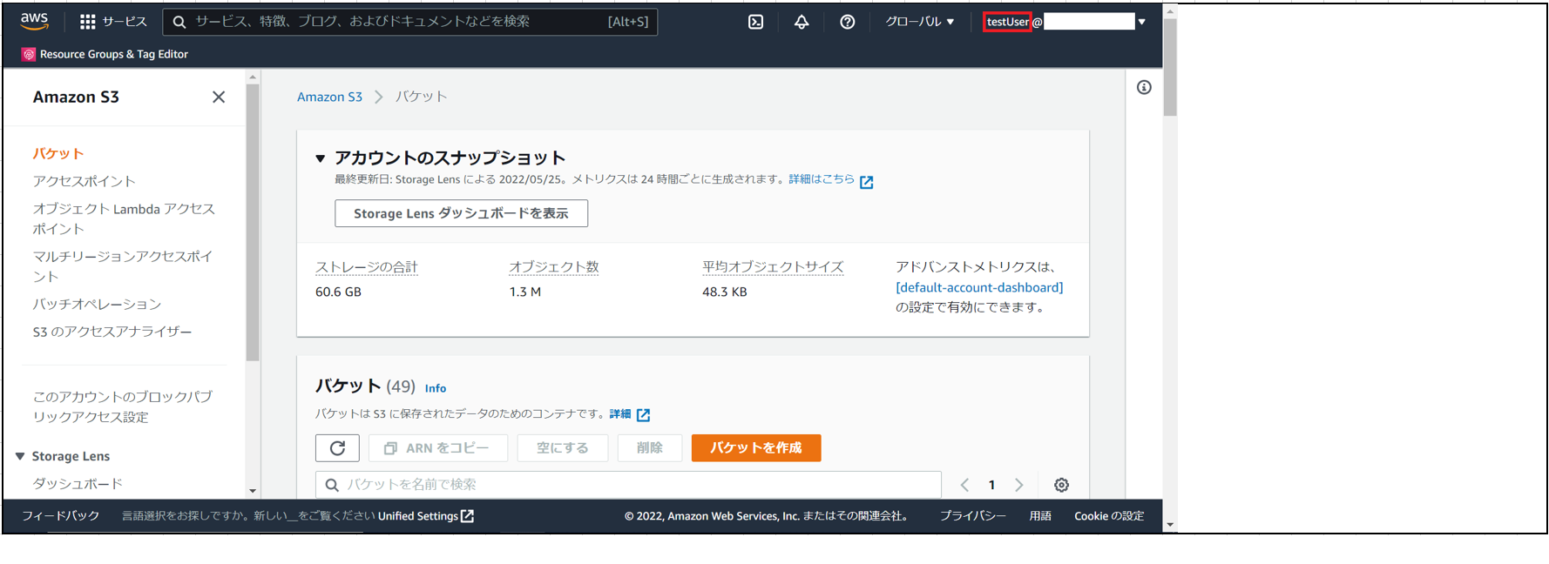The image size is (1549, 564).
Task: Click the Amazon S3 breadcrumb link
Action: tap(329, 97)
